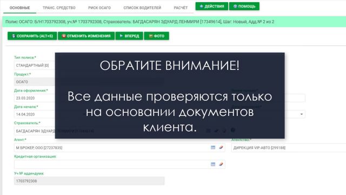Click the red cancel icon on Отменить изменения
346x195 pixels.
tap(64, 36)
